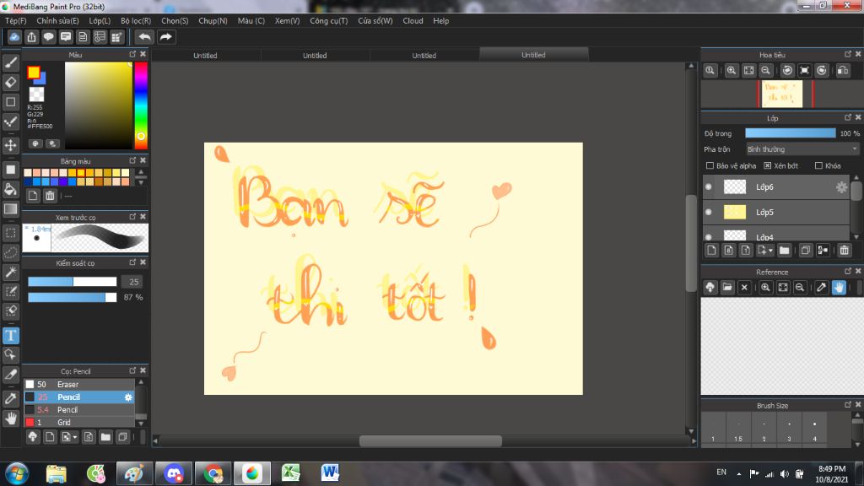Toggle the Reference panel hand tool

[839, 287]
